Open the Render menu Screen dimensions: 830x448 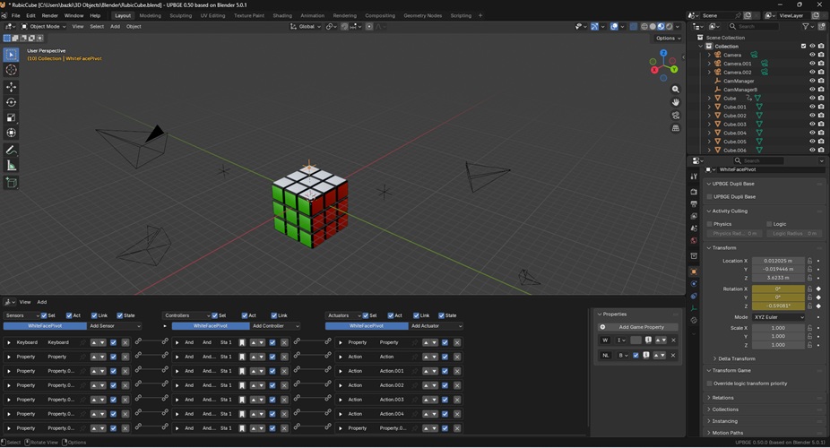pos(50,16)
